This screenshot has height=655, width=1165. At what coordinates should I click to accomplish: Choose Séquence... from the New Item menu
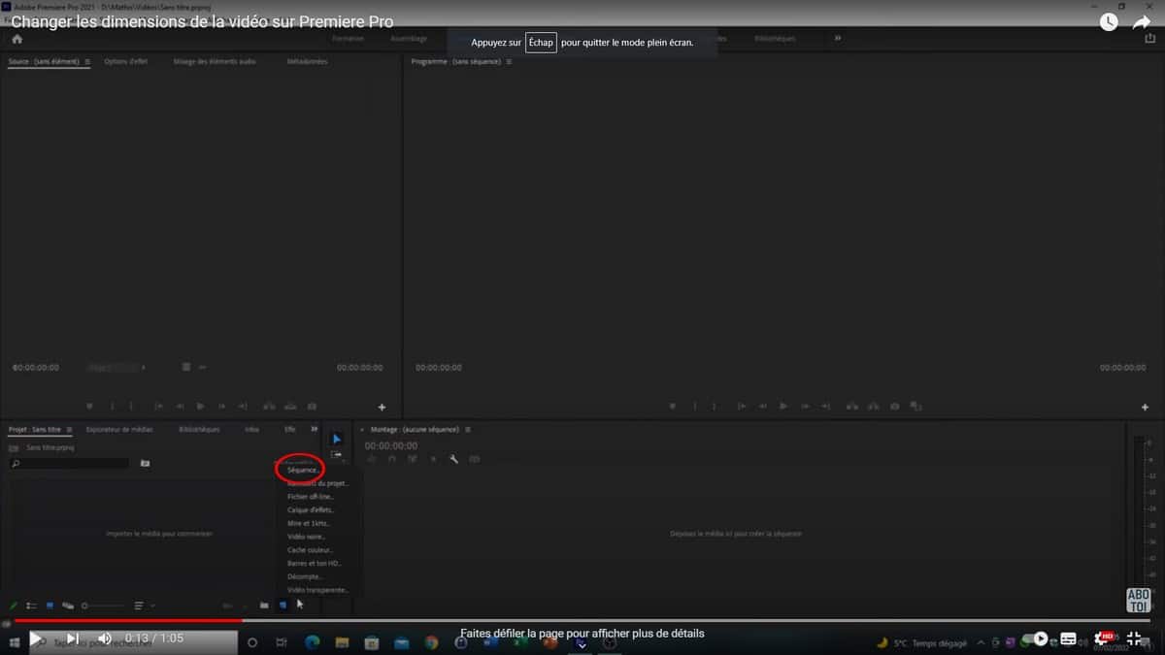point(303,470)
